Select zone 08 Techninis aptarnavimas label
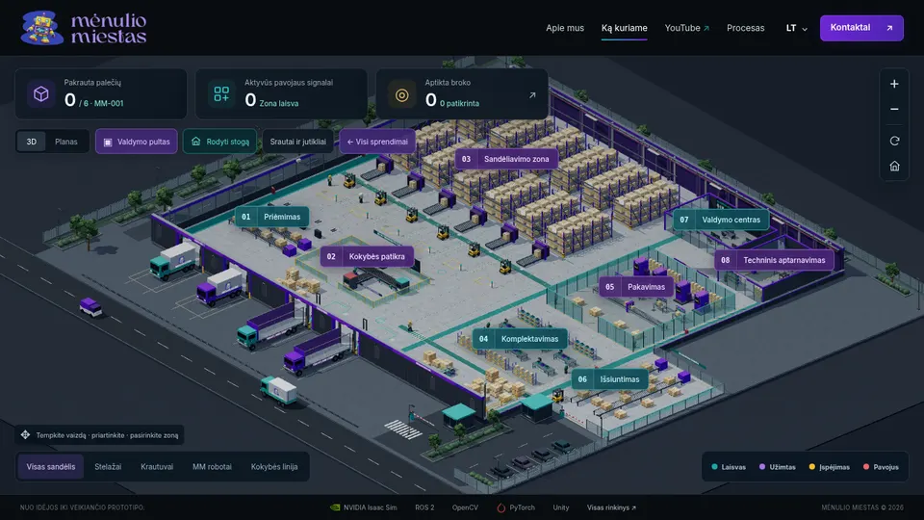 pos(774,260)
